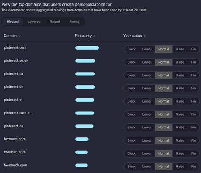The height and width of the screenshot is (173, 201).
Task: Block breitbart.com
Action: click(x=131, y=153)
